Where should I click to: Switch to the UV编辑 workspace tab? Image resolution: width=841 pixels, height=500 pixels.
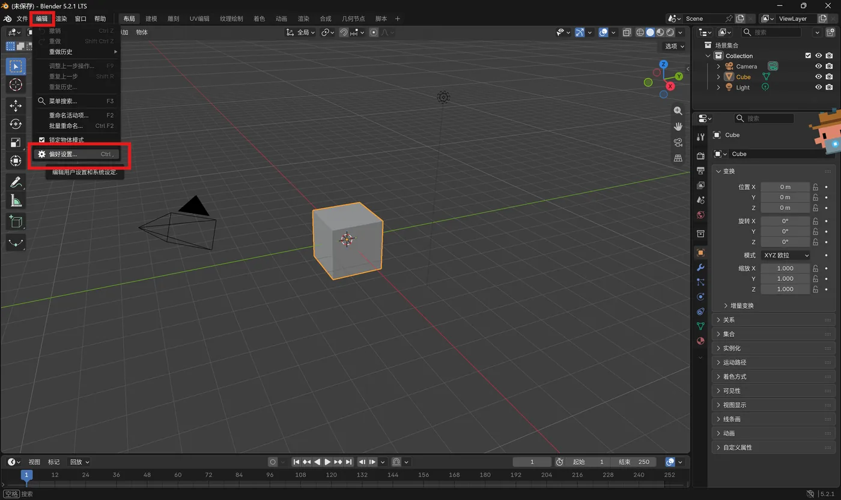point(199,19)
